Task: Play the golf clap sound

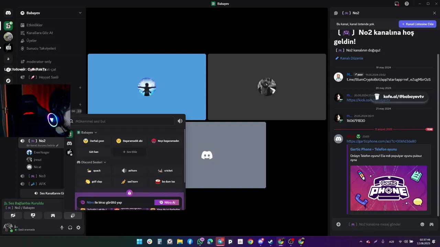Action: tap(94, 181)
